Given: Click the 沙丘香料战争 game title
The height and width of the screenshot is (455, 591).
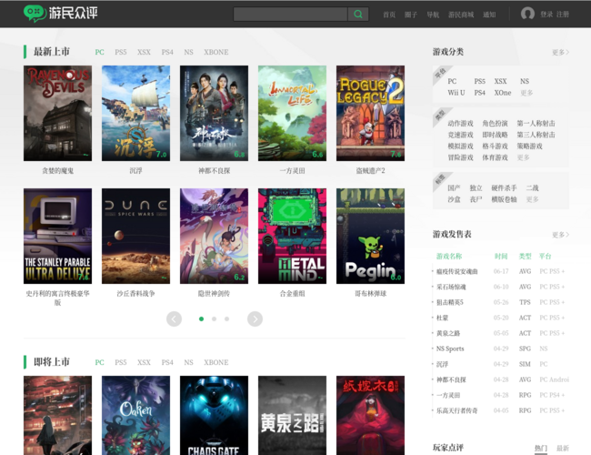Looking at the screenshot, I should 135,294.
